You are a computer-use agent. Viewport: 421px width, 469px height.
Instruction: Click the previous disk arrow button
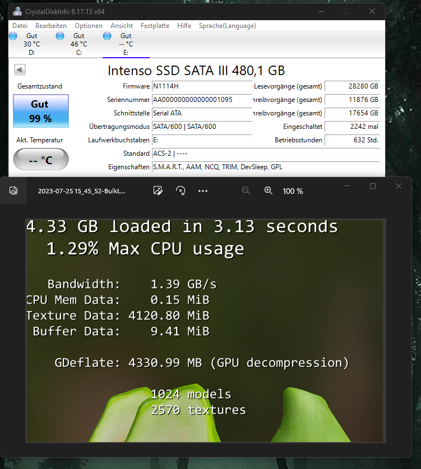pyautogui.click(x=20, y=69)
